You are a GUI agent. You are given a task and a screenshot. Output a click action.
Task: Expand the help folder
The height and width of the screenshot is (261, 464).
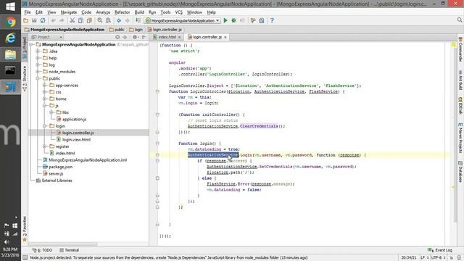pos(38,58)
